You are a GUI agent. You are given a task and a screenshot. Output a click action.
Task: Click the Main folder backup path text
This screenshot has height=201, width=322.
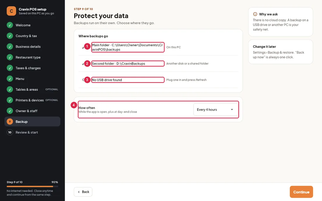tap(128, 47)
